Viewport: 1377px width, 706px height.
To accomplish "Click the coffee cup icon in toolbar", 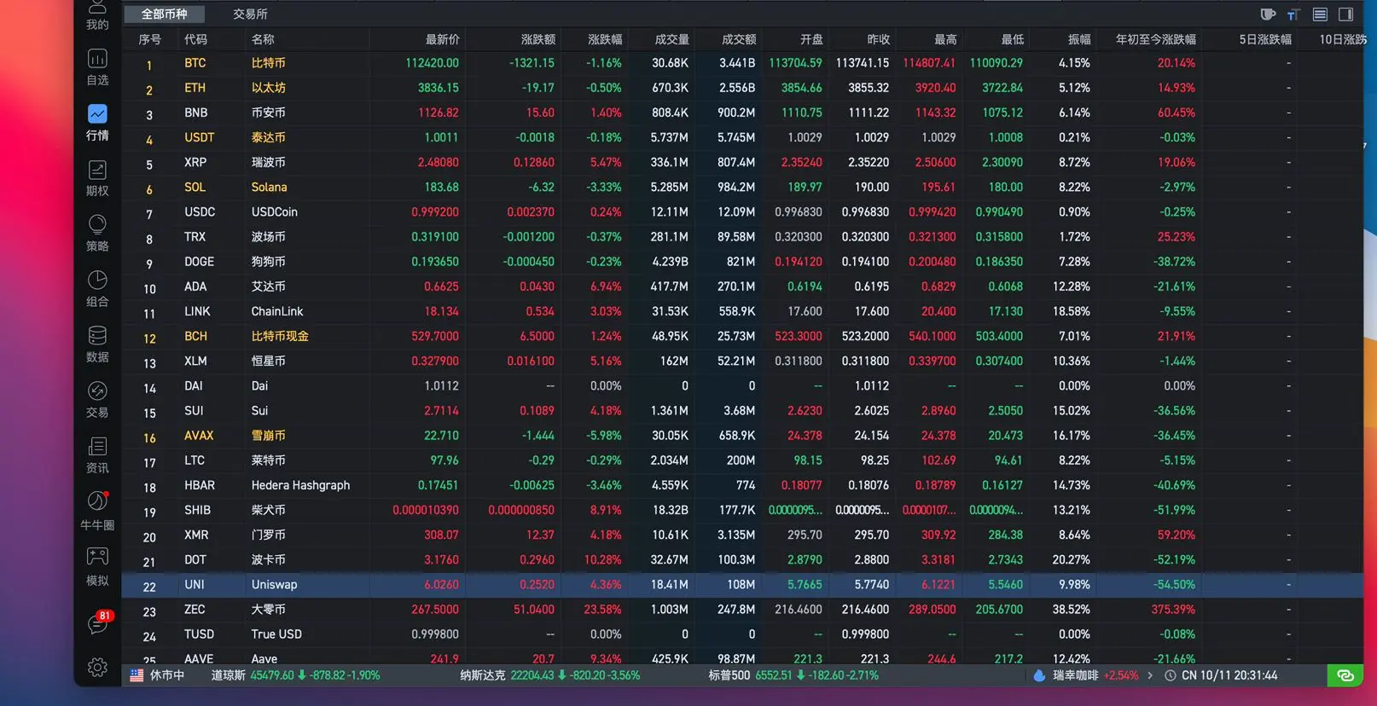I will pyautogui.click(x=1268, y=14).
